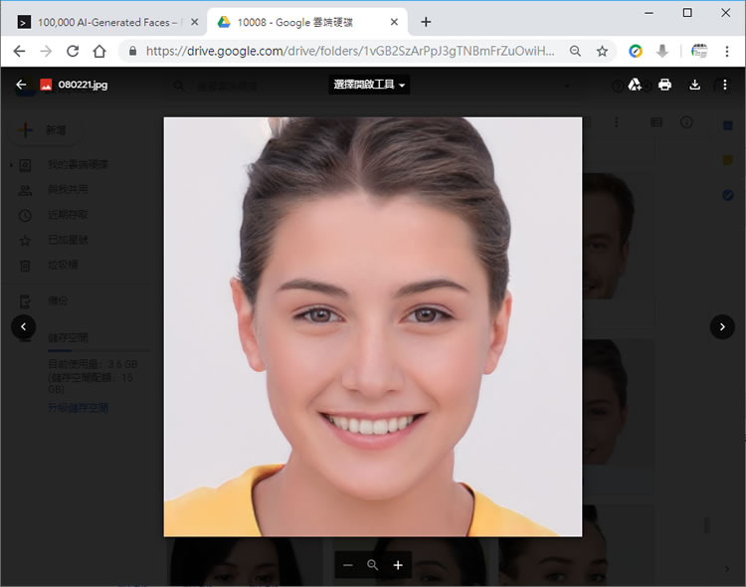Screen dimensions: 746x587
Task: Open the 選擇開啟工具 dropdown
Action: pyautogui.click(x=369, y=85)
